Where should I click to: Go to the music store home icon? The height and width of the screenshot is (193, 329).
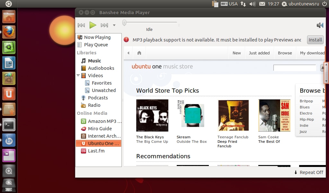pos(139,53)
